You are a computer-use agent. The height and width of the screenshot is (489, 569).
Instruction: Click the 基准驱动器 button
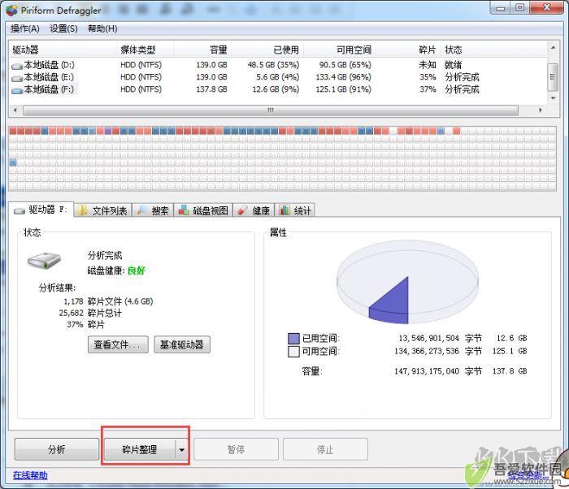pos(182,344)
